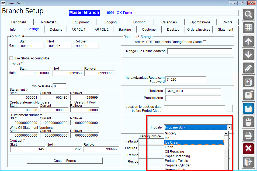Image resolution: width=257 pixels, height=171 pixels.
Task: Click the backup location browse button
Action: click(x=229, y=109)
